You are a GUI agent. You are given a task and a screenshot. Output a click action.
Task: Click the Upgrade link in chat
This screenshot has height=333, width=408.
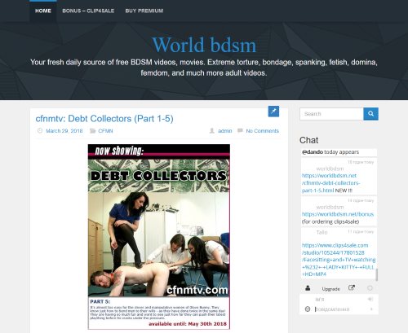[x=330, y=289]
